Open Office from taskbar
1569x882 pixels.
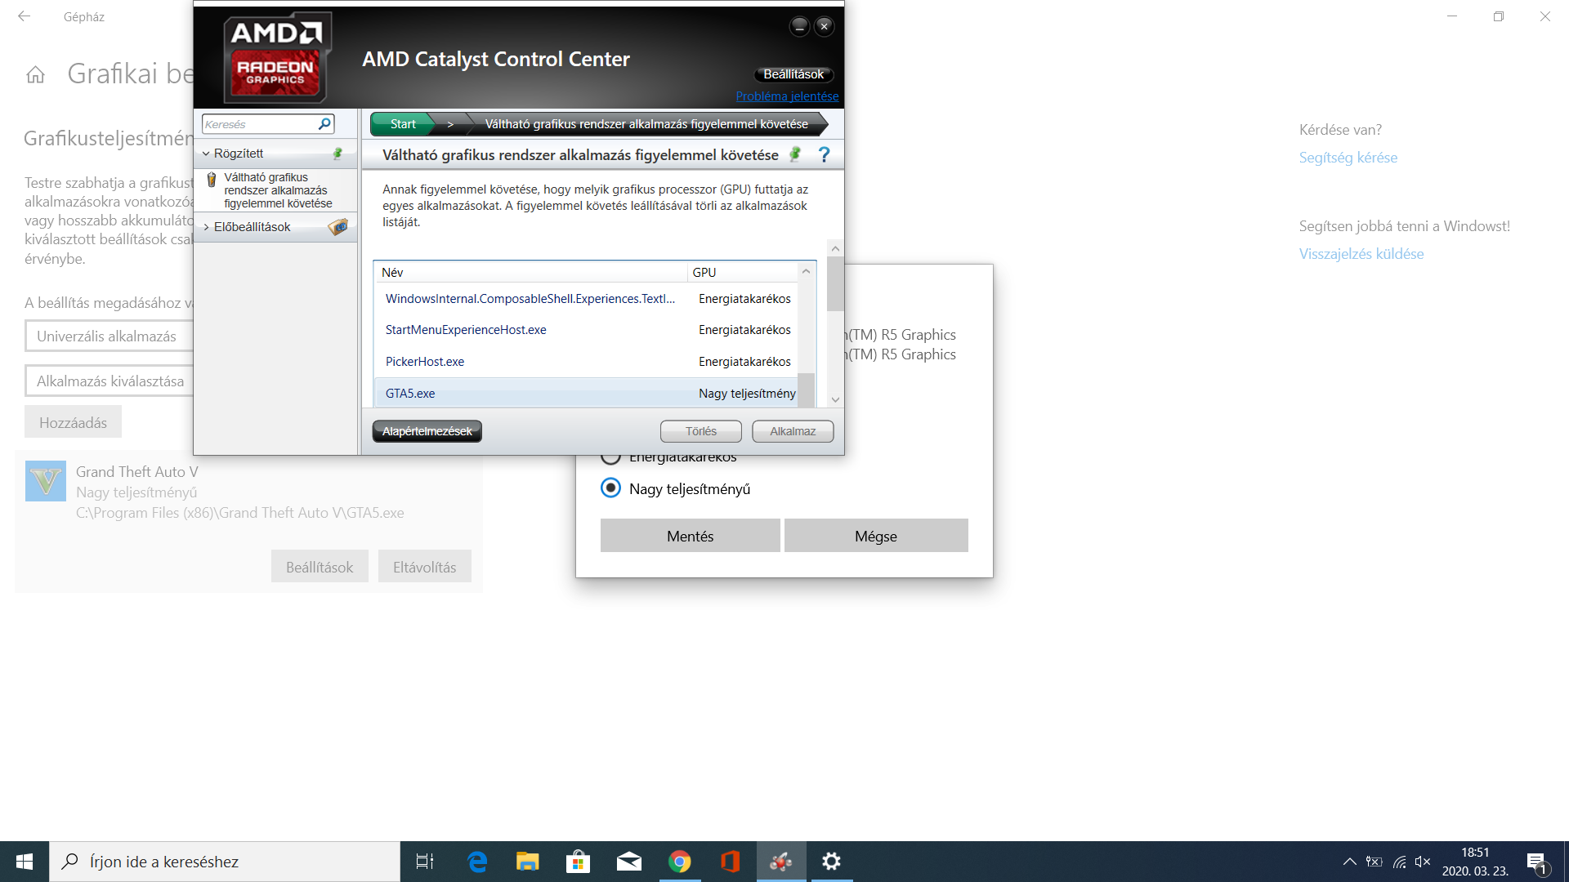coord(731,862)
